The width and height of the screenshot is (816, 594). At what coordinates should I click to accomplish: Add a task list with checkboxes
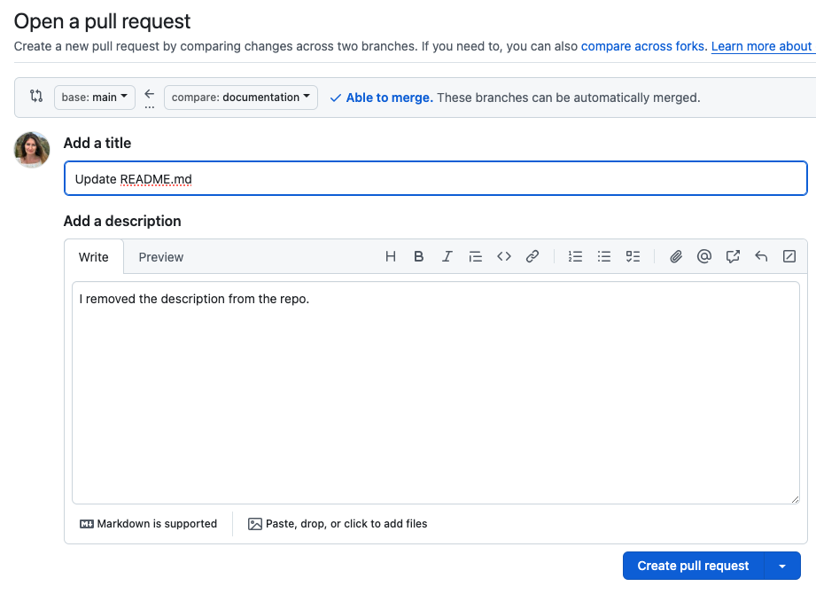pyautogui.click(x=633, y=257)
